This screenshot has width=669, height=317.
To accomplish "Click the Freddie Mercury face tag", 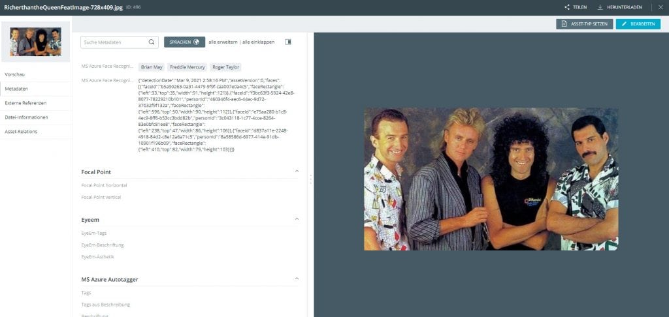I will 188,67.
